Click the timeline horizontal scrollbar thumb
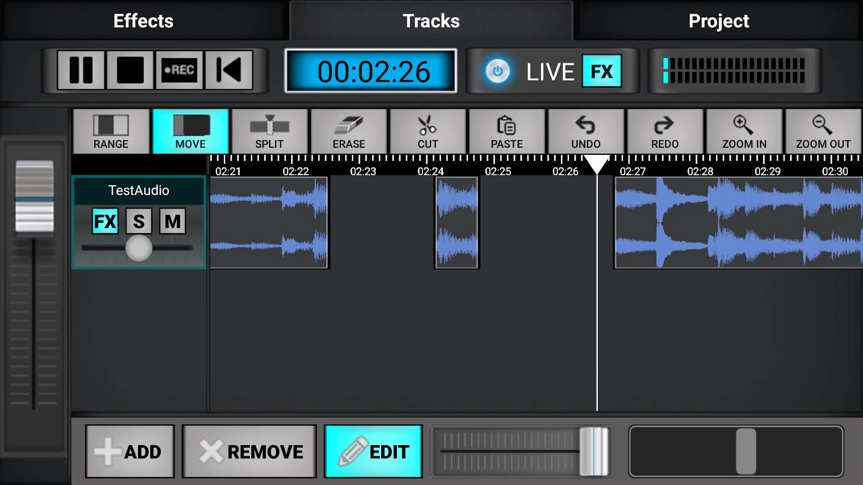This screenshot has height=485, width=863. pyautogui.click(x=746, y=451)
